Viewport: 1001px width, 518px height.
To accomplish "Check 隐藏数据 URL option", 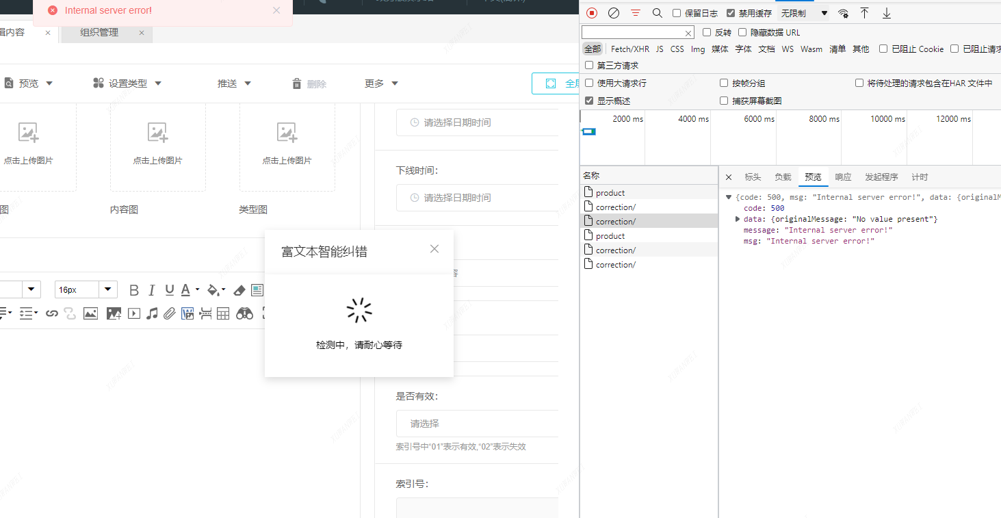I will click(742, 32).
